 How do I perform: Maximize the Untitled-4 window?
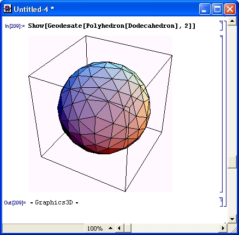217,9
